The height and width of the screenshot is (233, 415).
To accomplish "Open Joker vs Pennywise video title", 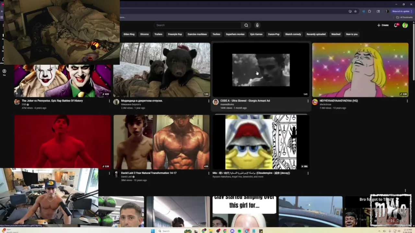I will 52,101.
